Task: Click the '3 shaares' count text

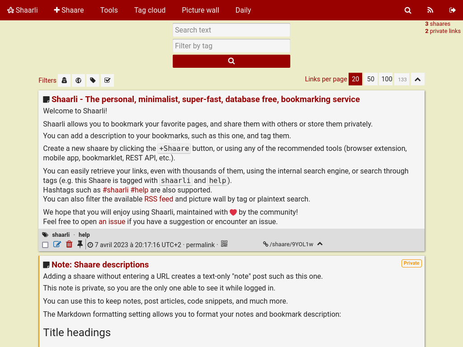Action: pyautogui.click(x=438, y=24)
